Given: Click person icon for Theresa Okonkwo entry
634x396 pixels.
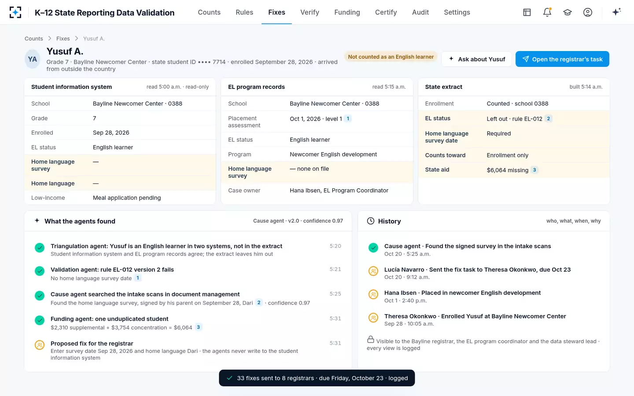Looking at the screenshot, I should pyautogui.click(x=373, y=318).
